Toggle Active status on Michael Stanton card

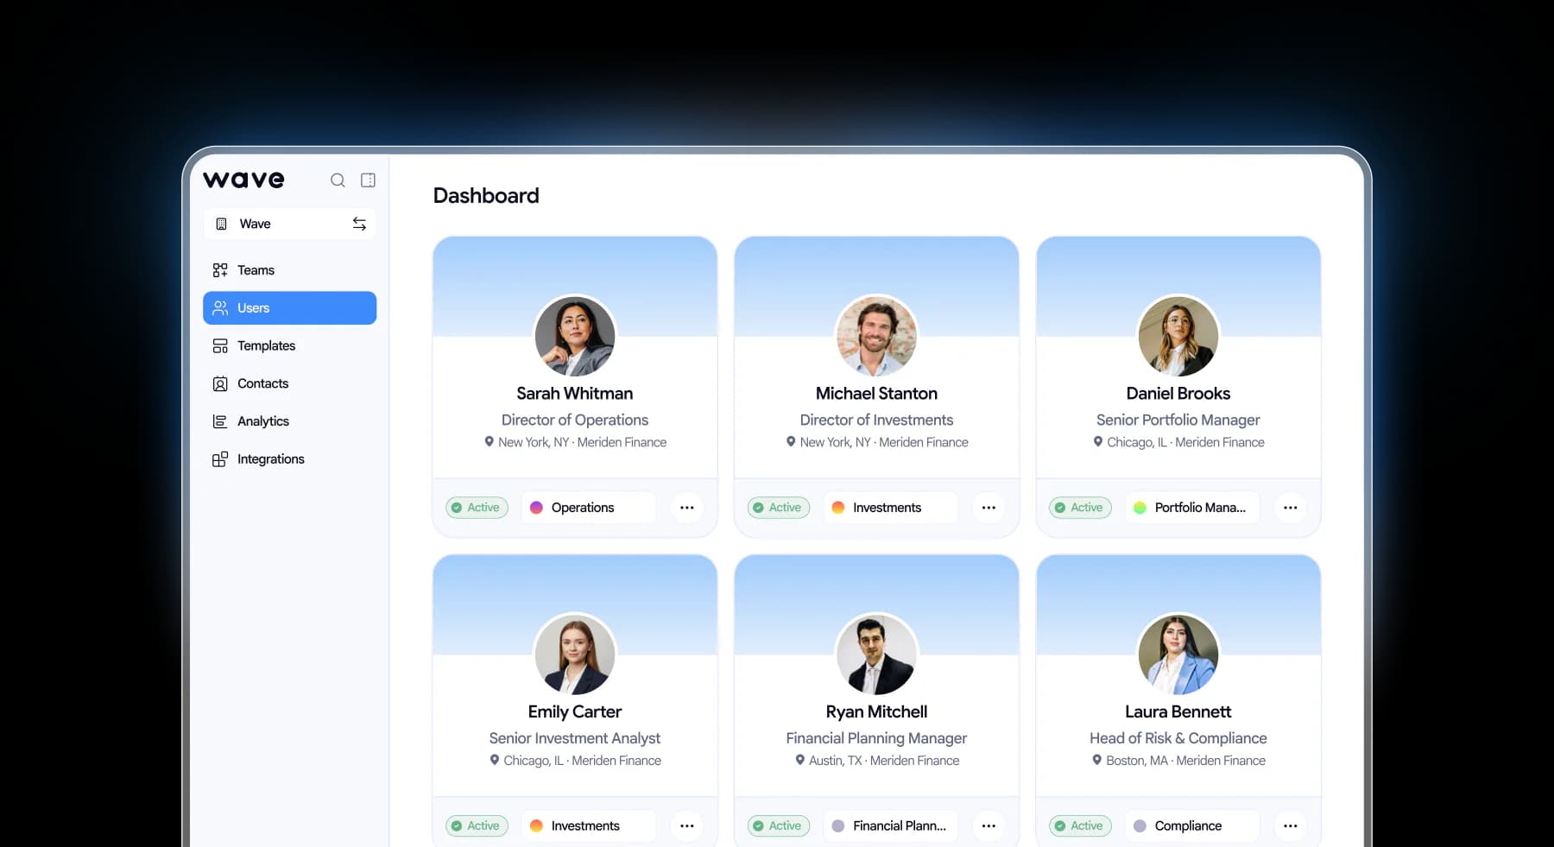coord(778,508)
